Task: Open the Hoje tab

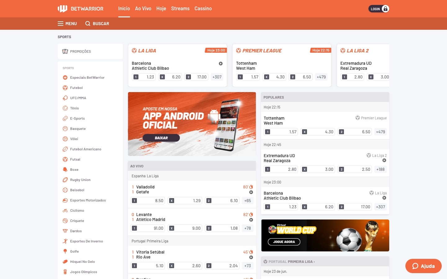Action: coord(161,9)
